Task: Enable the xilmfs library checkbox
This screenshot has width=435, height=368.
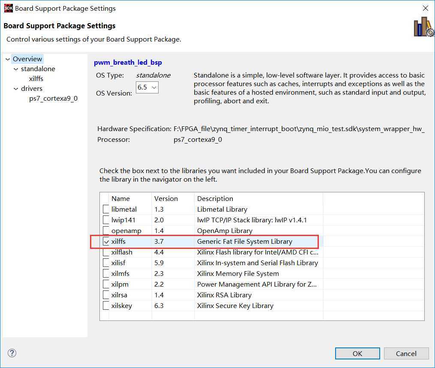Action: (x=106, y=273)
